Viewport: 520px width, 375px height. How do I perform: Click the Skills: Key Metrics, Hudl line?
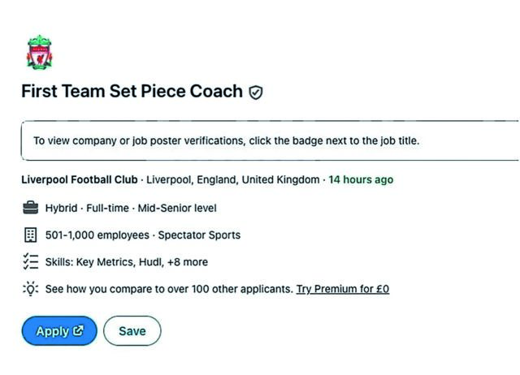(104, 261)
